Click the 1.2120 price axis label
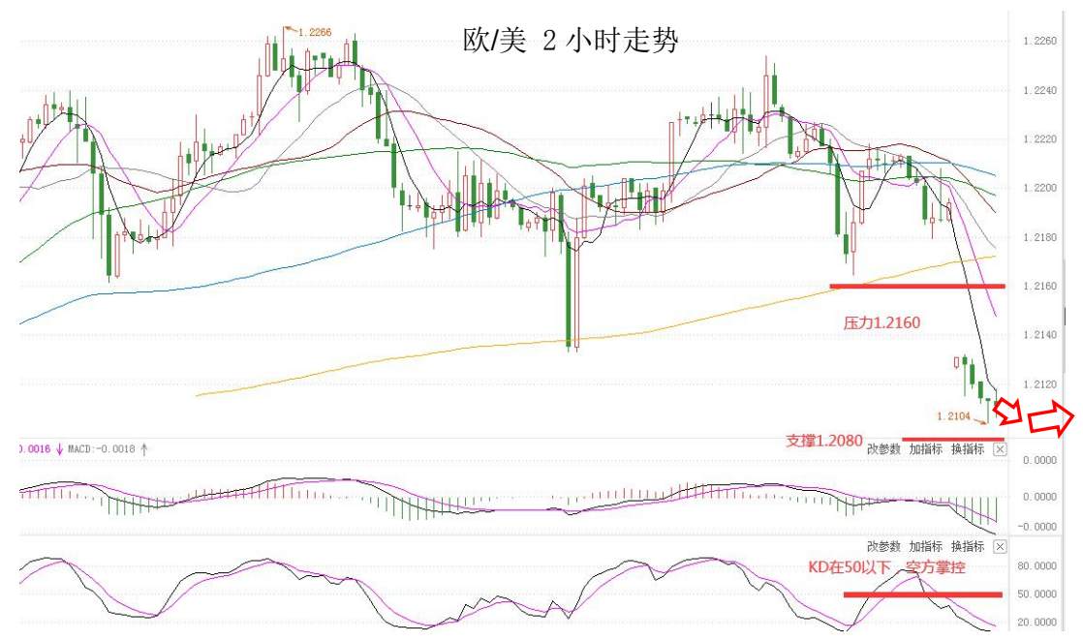Image resolution: width=1083 pixels, height=642 pixels. 1039,384
